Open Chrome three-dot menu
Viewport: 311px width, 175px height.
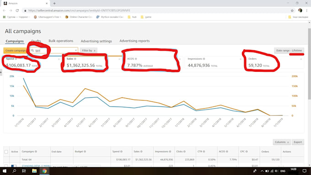306,11
